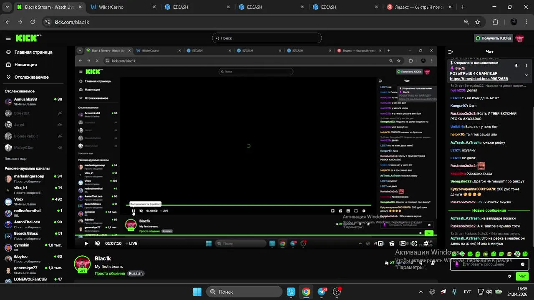Screen dimensions: 534x300
Task: Toggle mute on the main player
Action: (97, 243)
